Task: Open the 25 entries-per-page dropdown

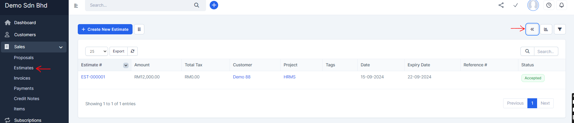Action: [x=97, y=51]
